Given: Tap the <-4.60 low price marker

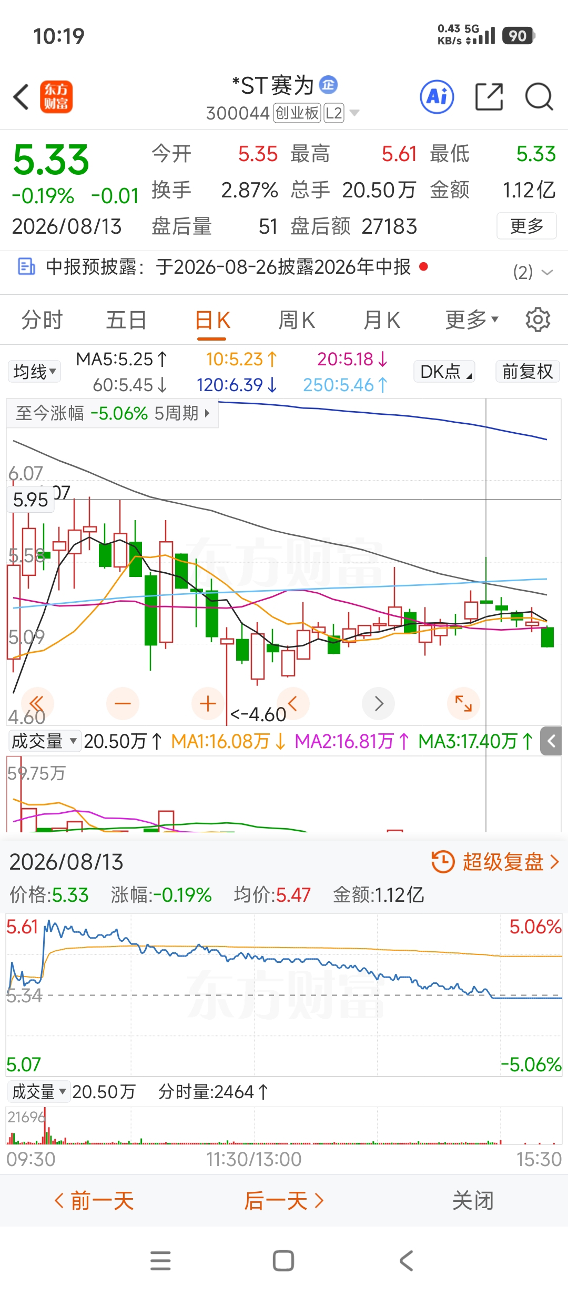Looking at the screenshot, I should tap(258, 714).
